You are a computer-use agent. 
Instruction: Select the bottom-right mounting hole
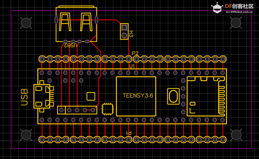[x=236, y=135]
